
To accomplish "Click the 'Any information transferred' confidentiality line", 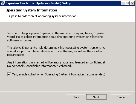I will click(56, 62).
